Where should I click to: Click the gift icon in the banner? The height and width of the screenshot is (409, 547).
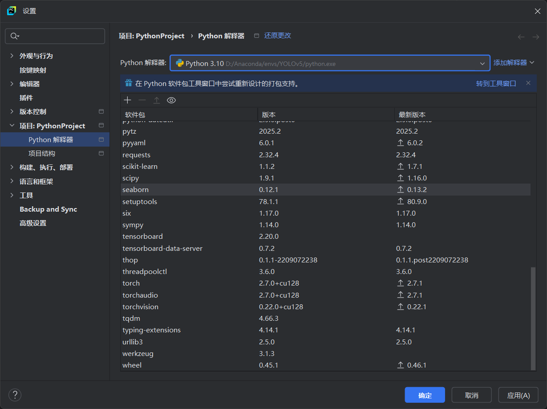point(129,83)
